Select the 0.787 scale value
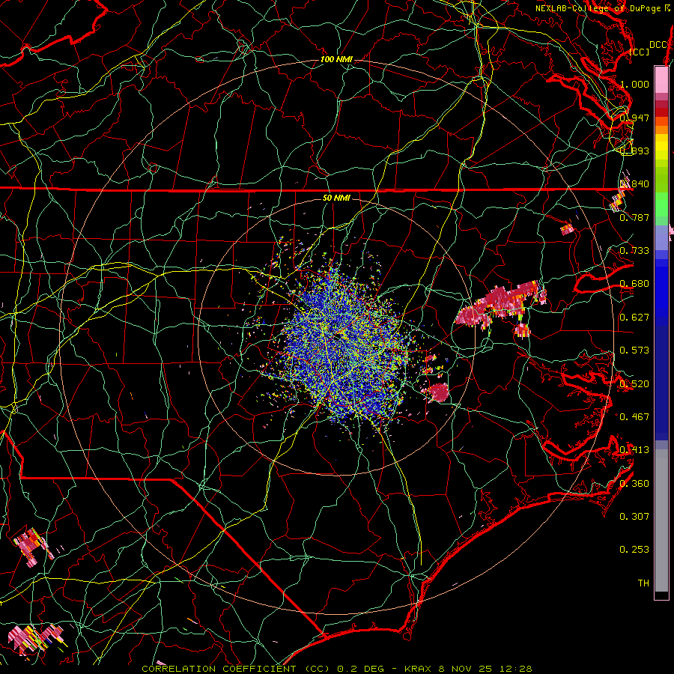This screenshot has height=674, width=674. coord(634,217)
